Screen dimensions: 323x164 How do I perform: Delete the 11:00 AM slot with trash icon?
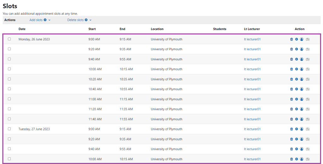coord(291,99)
